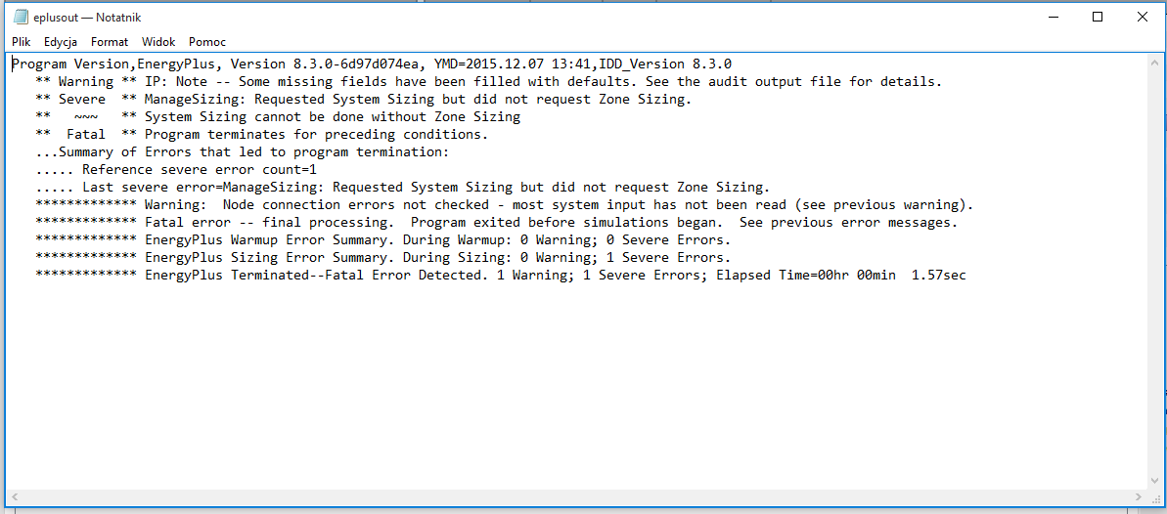This screenshot has width=1167, height=514.
Task: Click 'Reference severe error count=1' text
Action: 200,170
